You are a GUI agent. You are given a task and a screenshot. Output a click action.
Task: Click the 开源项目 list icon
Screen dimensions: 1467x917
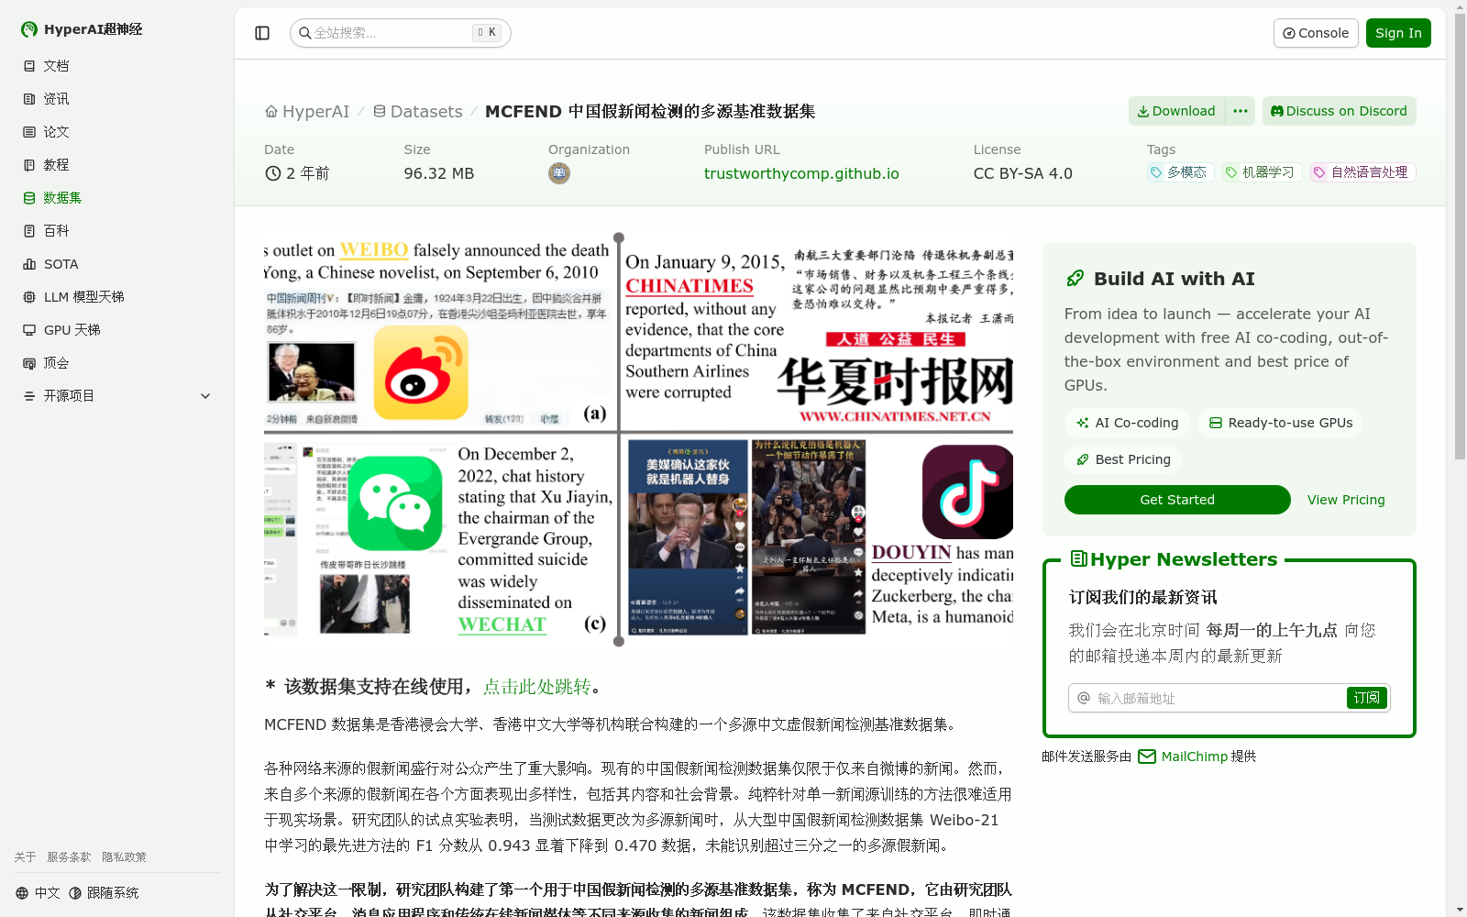pos(29,396)
